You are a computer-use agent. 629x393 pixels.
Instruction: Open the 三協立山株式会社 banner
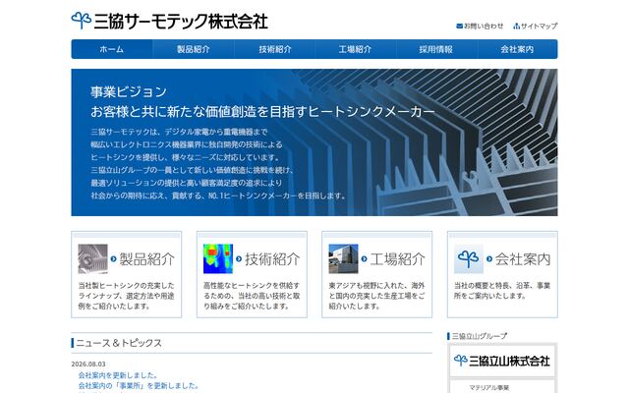click(x=502, y=361)
